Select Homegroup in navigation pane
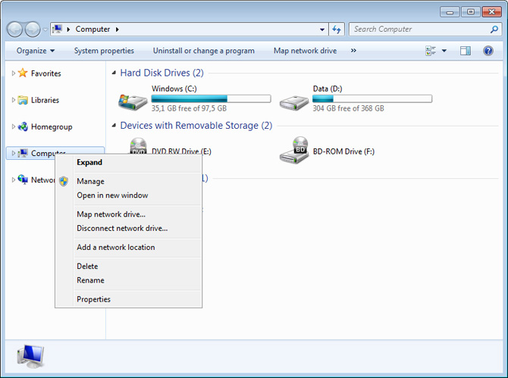The height and width of the screenshot is (378, 508). point(52,127)
